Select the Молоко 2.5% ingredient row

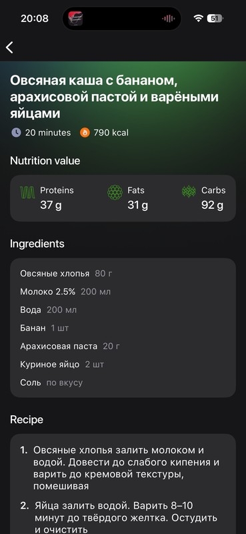click(123, 292)
